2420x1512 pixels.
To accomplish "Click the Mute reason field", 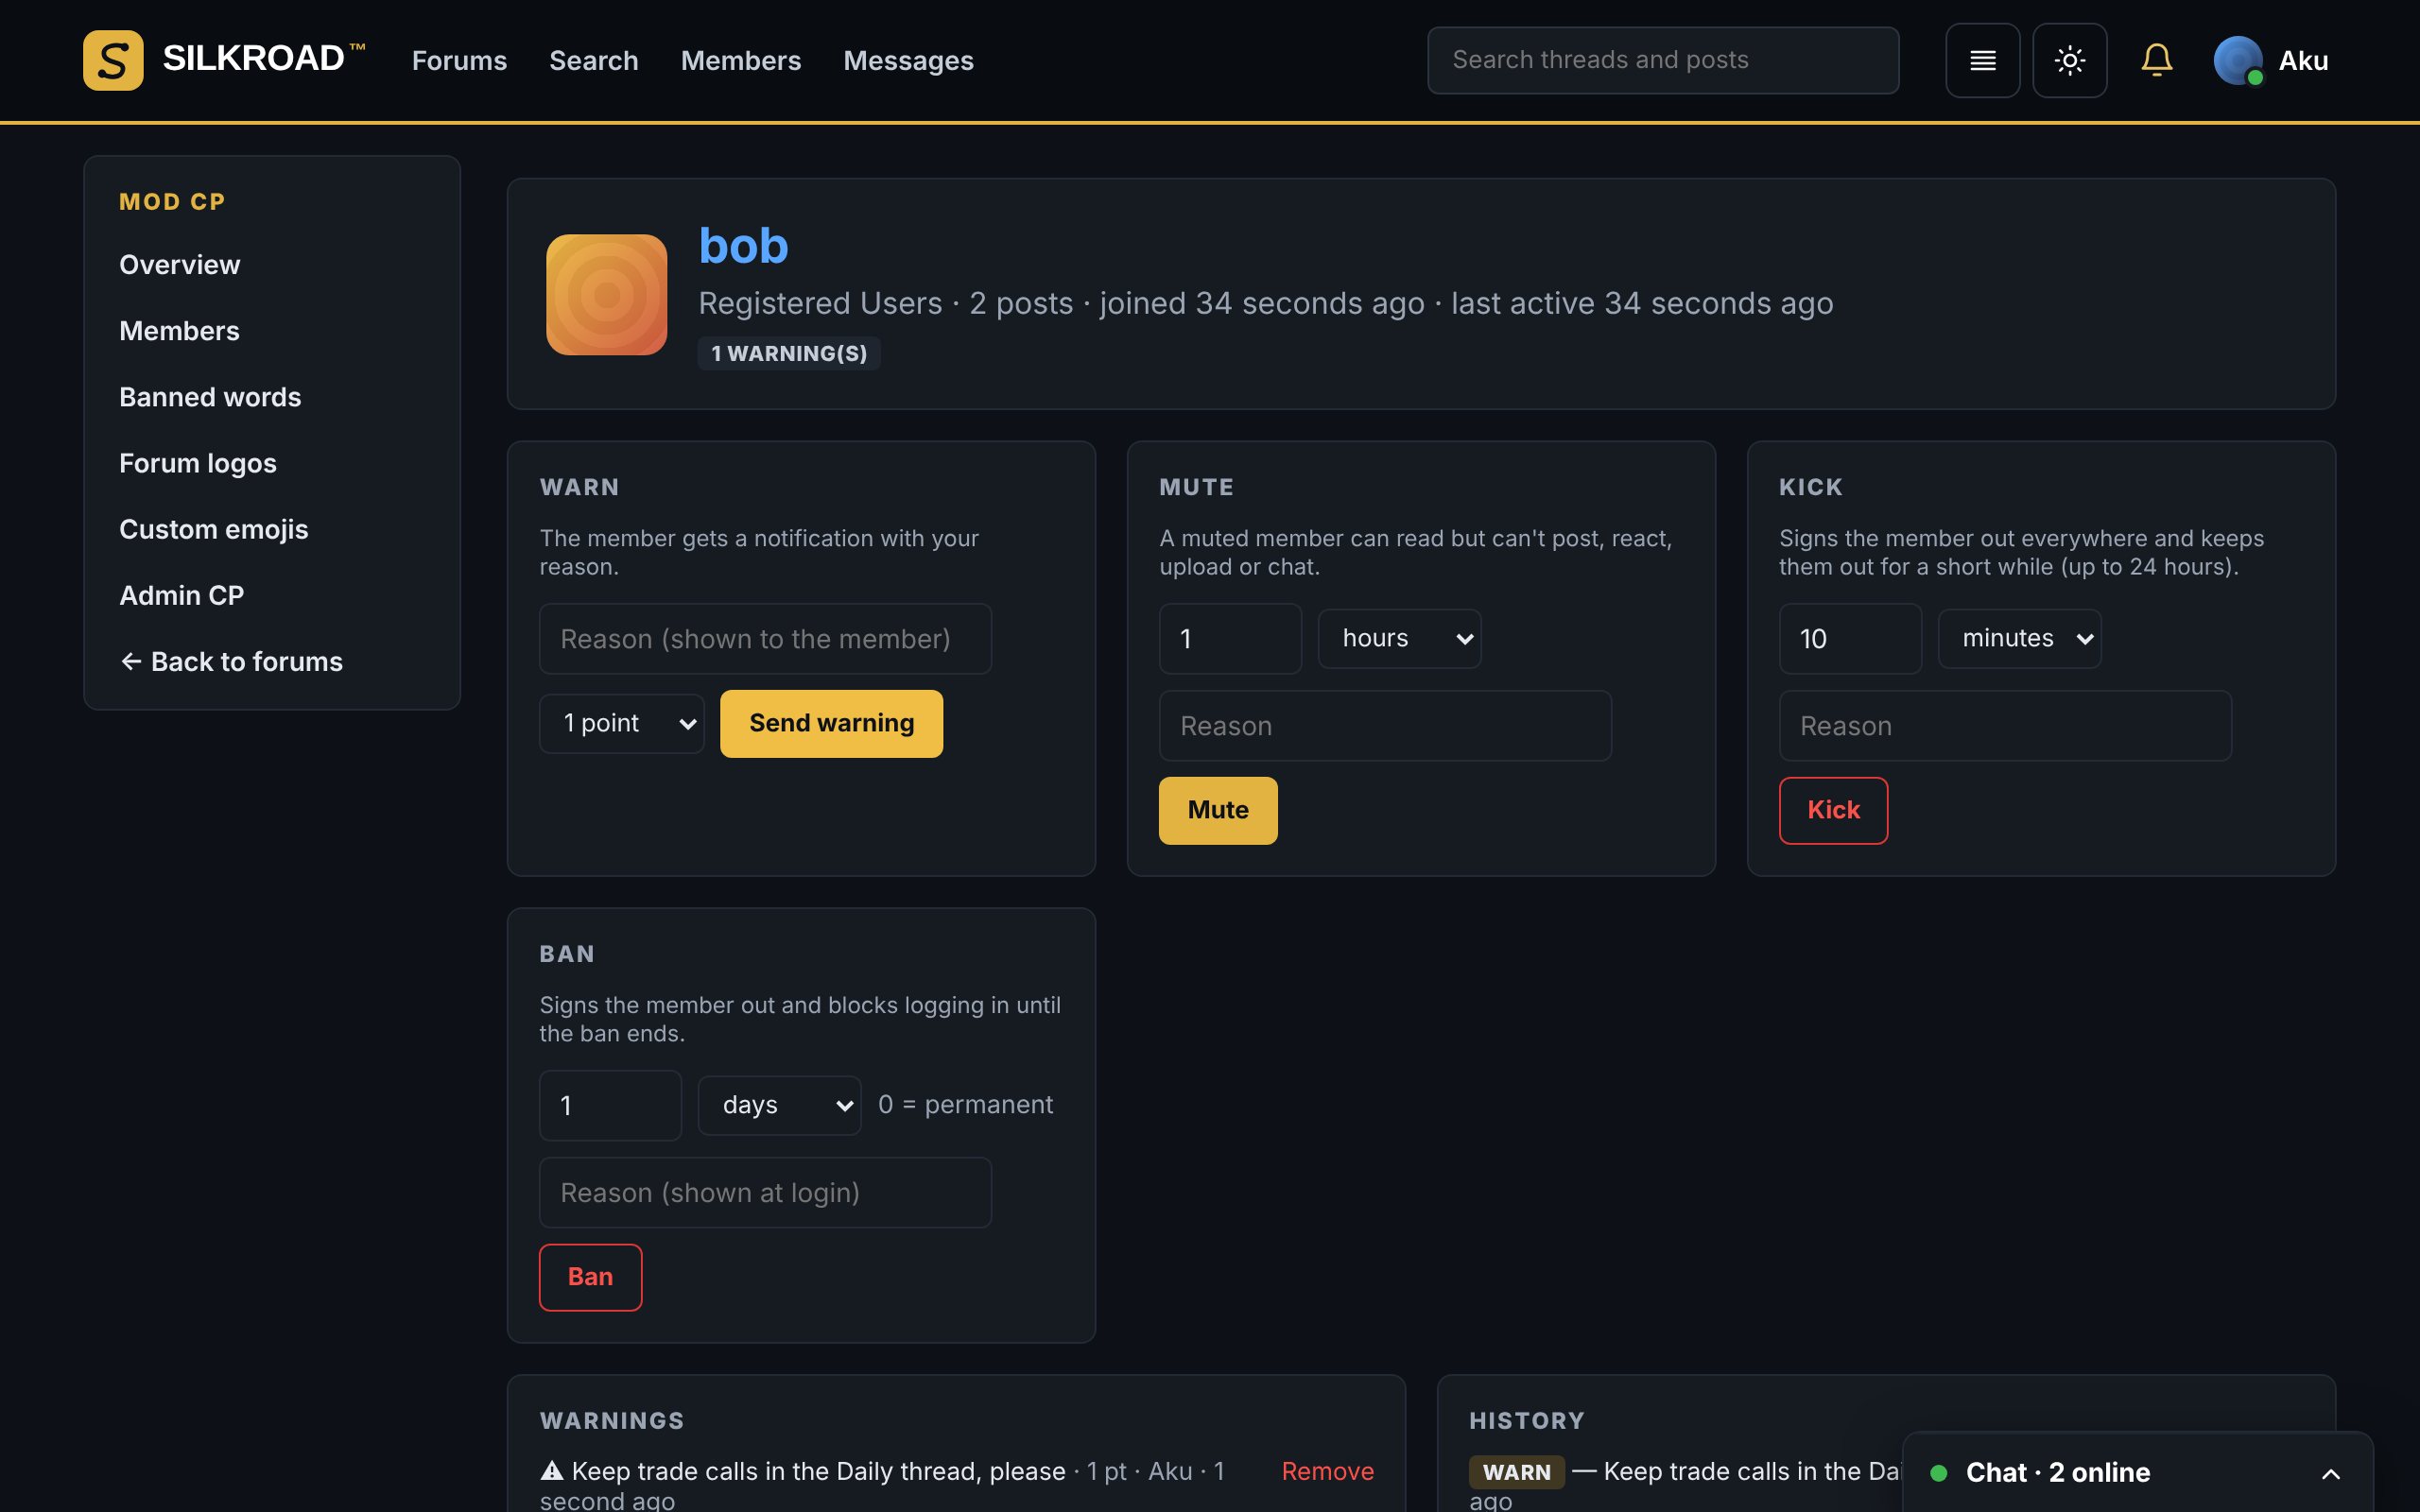I will click(1385, 725).
